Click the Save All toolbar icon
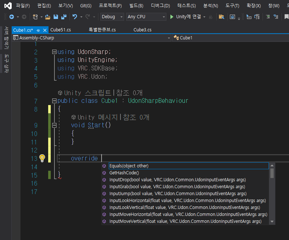 [64, 17]
